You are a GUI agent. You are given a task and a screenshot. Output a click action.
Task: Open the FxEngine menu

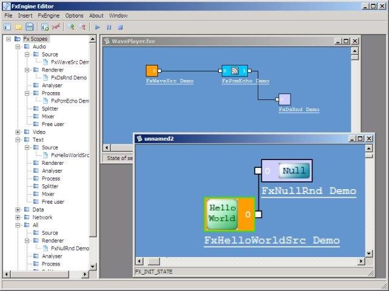tap(49, 16)
